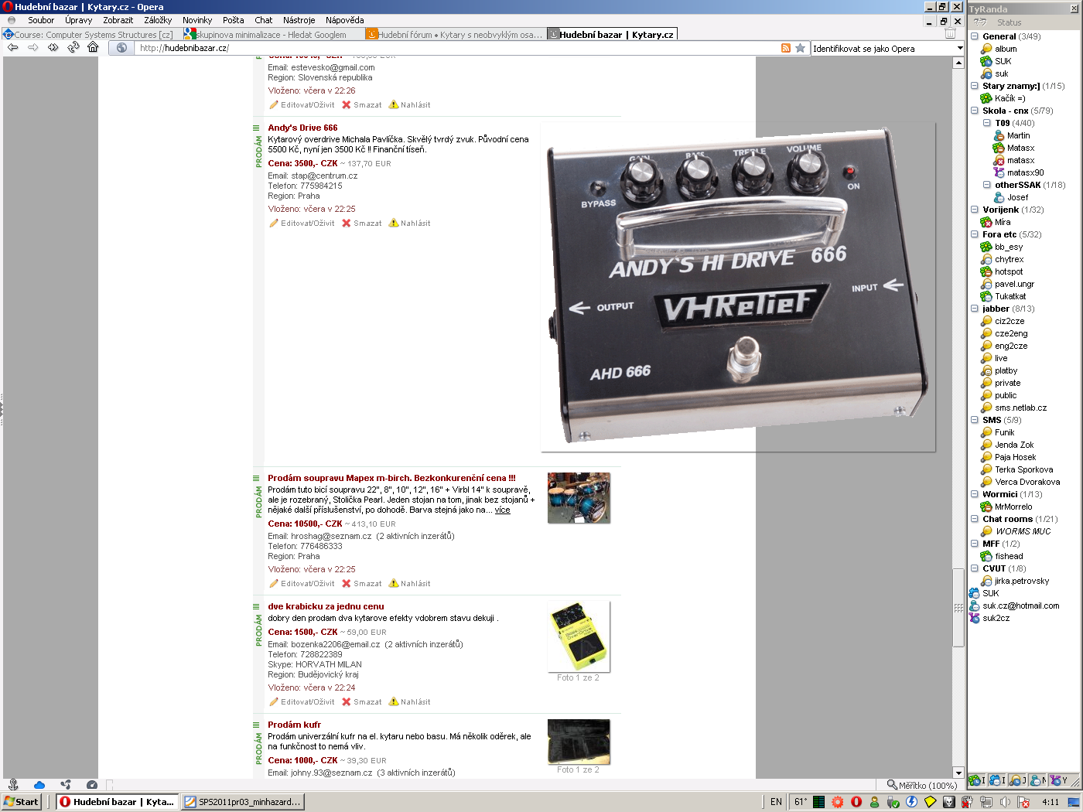The width and height of the screenshot is (1083, 812).
Task: Bookmark page with the star icon
Action: tap(800, 48)
